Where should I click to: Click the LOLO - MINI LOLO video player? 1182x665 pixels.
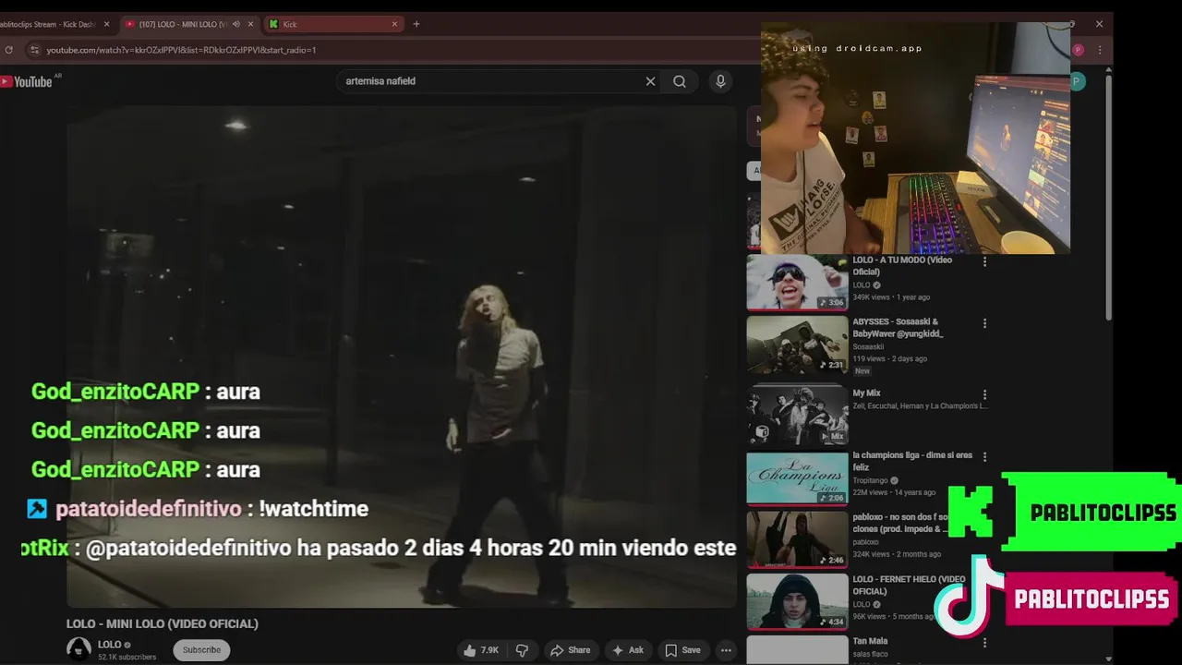402,356
